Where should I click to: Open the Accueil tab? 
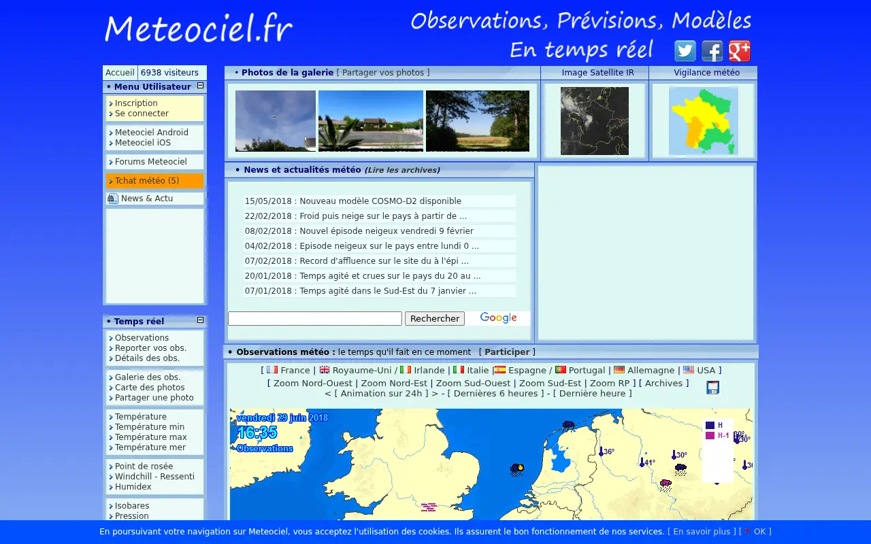coord(120,73)
